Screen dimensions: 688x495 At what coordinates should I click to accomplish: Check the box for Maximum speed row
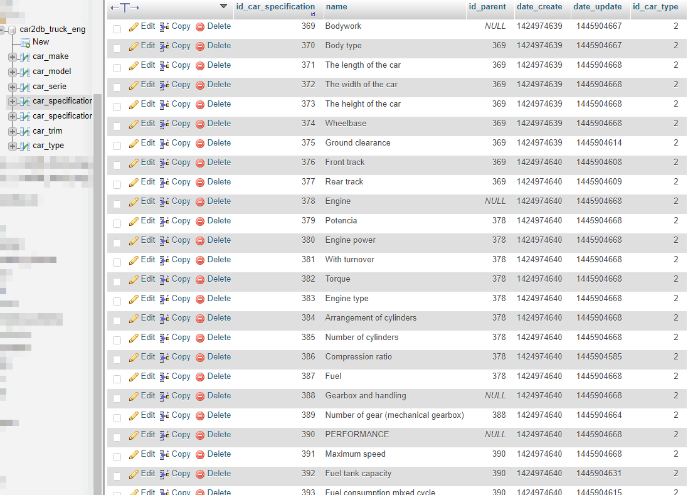pos(117,457)
